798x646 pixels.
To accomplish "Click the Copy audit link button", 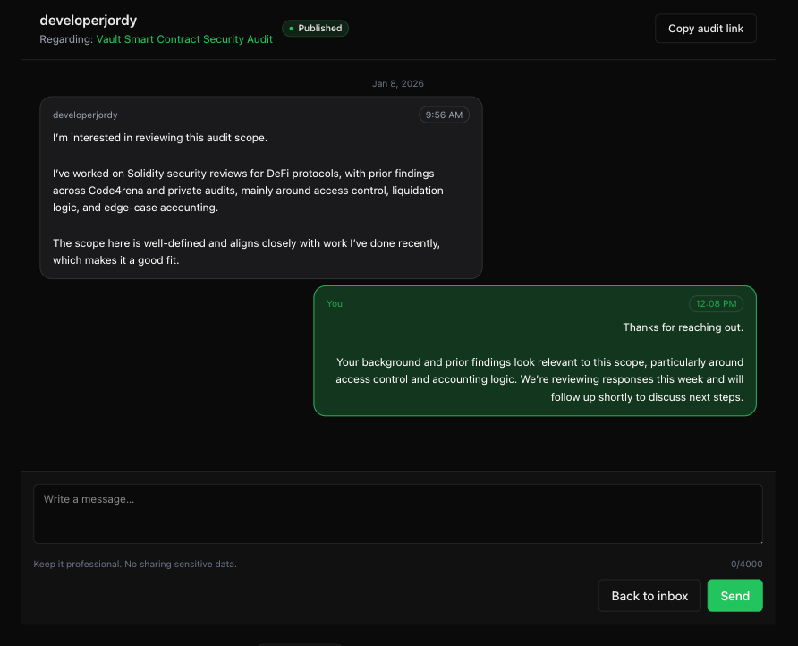I will 705,28.
